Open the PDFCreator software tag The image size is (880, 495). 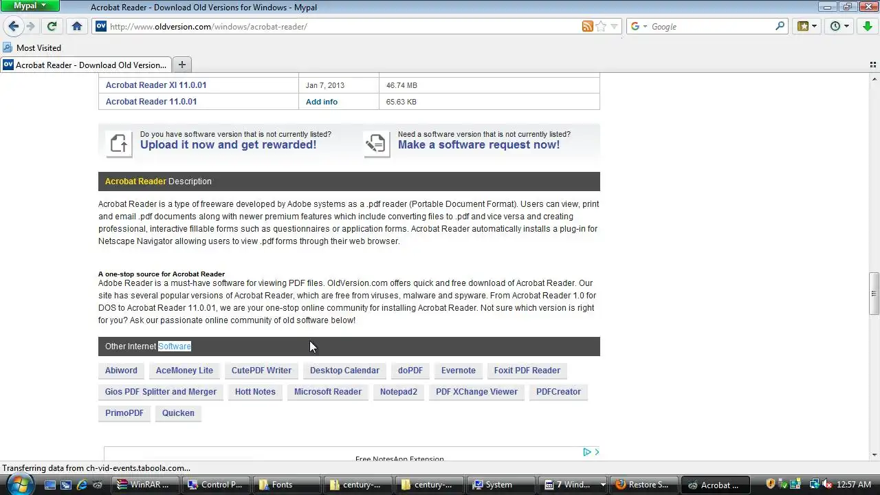pyautogui.click(x=558, y=392)
